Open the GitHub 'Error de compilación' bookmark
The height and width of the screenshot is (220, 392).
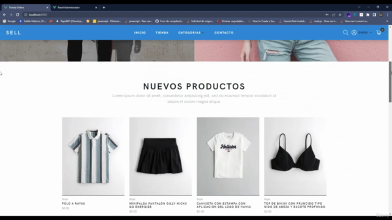point(169,21)
